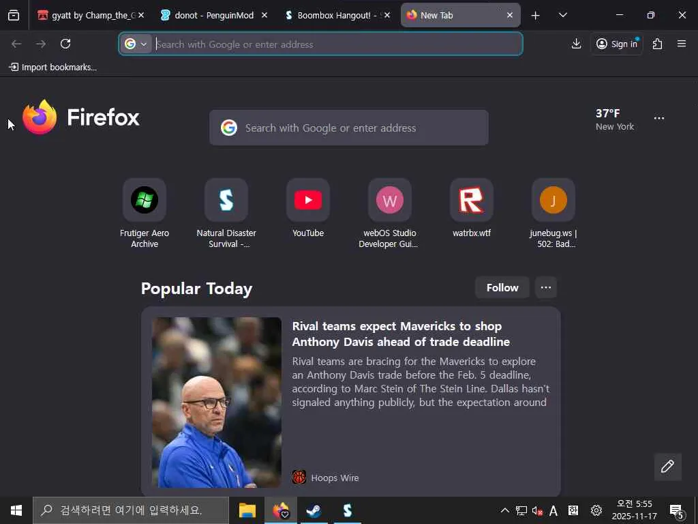Screen dimensions: 698x524
Task: Open the Extensions puzzle icon
Action: click(658, 44)
